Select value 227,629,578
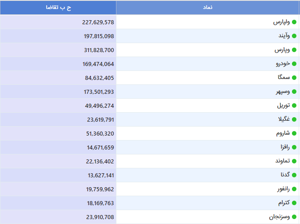300x224 pixels. [x=98, y=22]
